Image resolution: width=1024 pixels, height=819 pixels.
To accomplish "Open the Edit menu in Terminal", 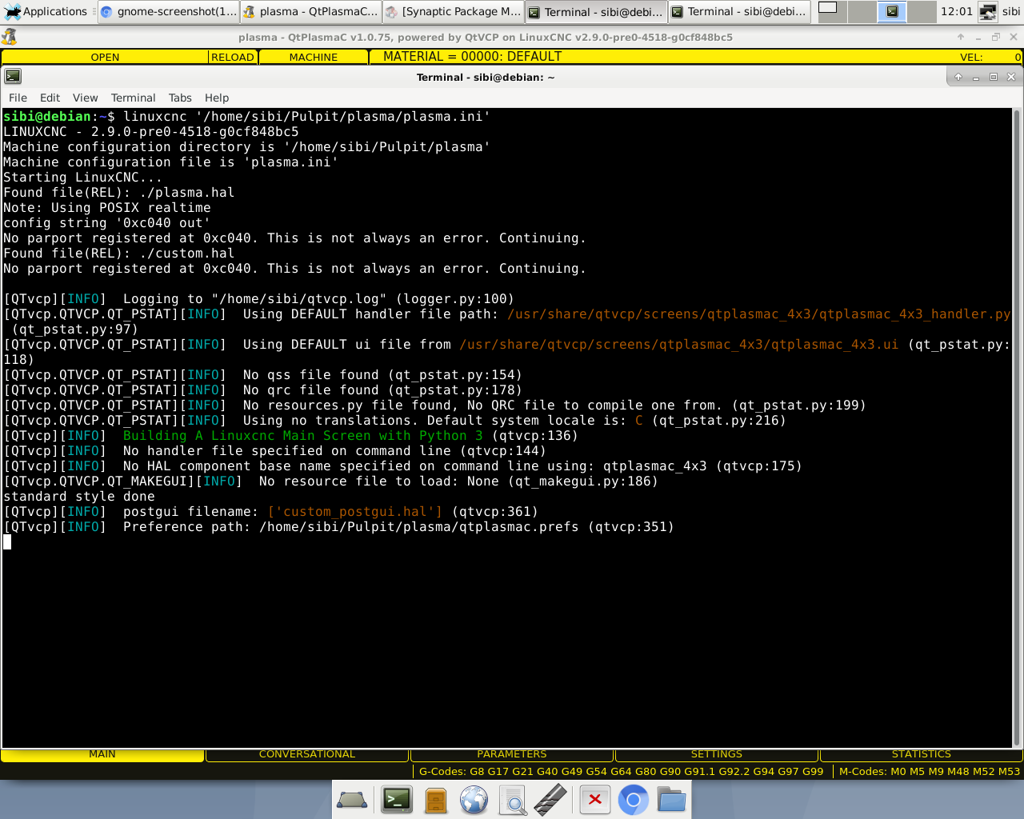I will coord(50,98).
